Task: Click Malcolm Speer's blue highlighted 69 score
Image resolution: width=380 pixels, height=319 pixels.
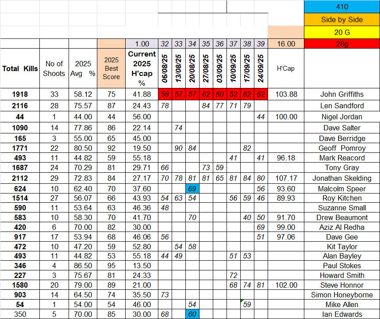Action: click(192, 189)
